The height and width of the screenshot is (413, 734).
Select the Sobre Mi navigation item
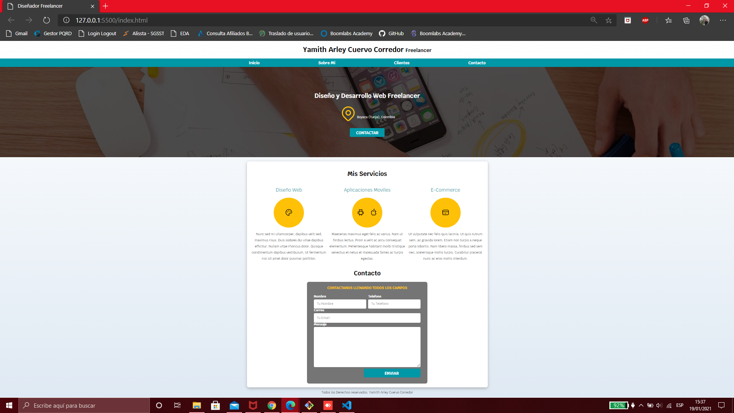coord(327,63)
